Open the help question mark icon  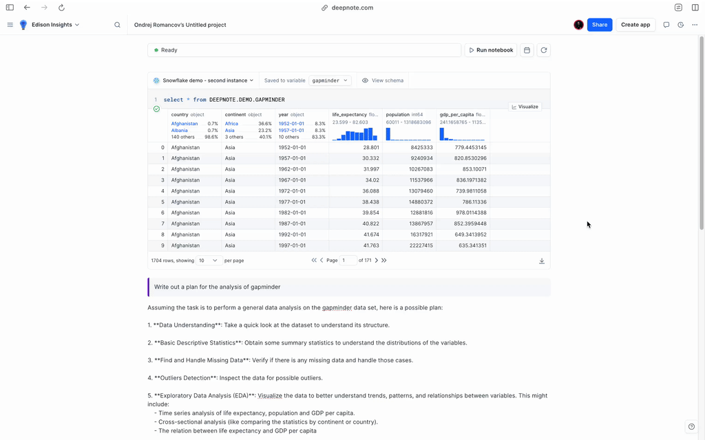pyautogui.click(x=691, y=427)
